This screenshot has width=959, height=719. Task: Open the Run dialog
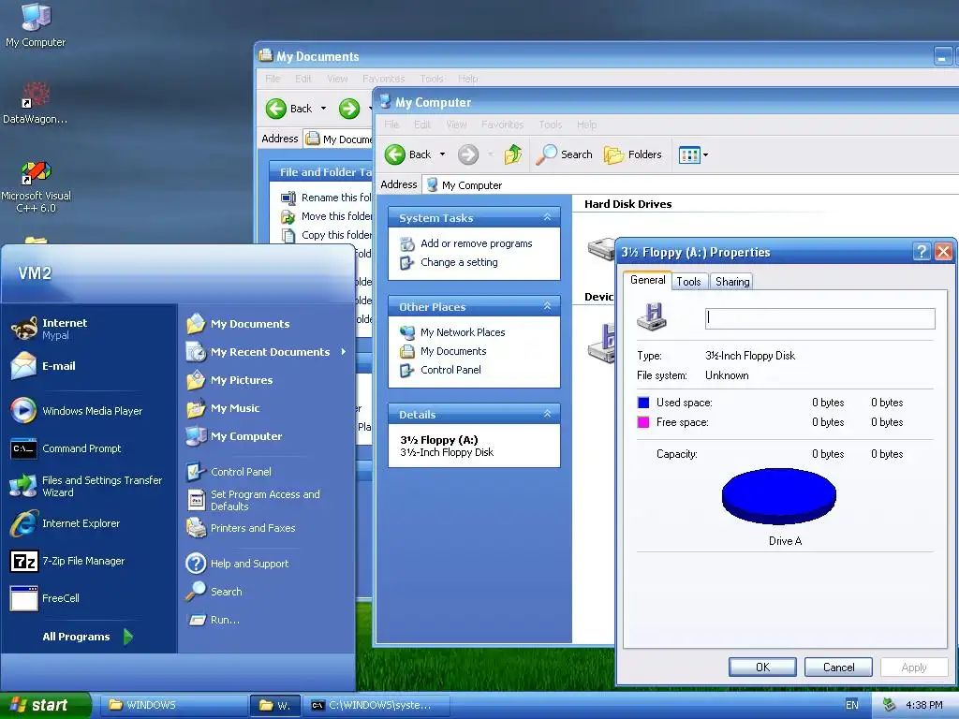pos(213,620)
